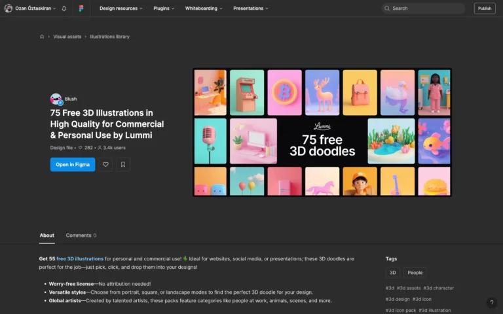The image size is (503, 314).
Task: Click the user profile avatar at top left
Action: click(9, 9)
